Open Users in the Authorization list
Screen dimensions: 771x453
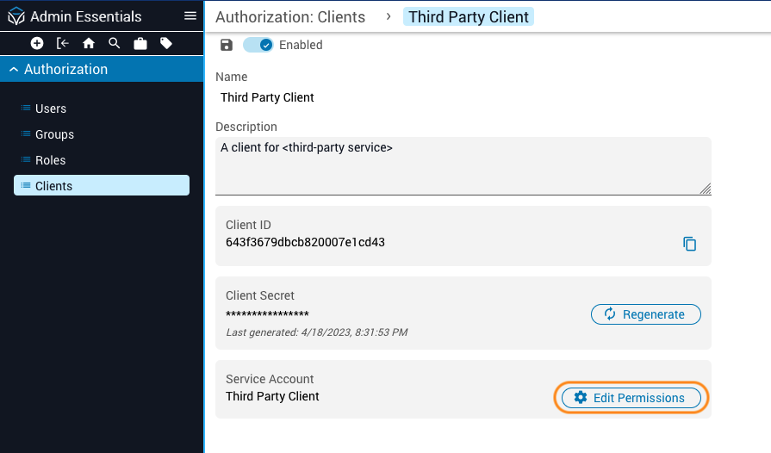click(x=50, y=109)
